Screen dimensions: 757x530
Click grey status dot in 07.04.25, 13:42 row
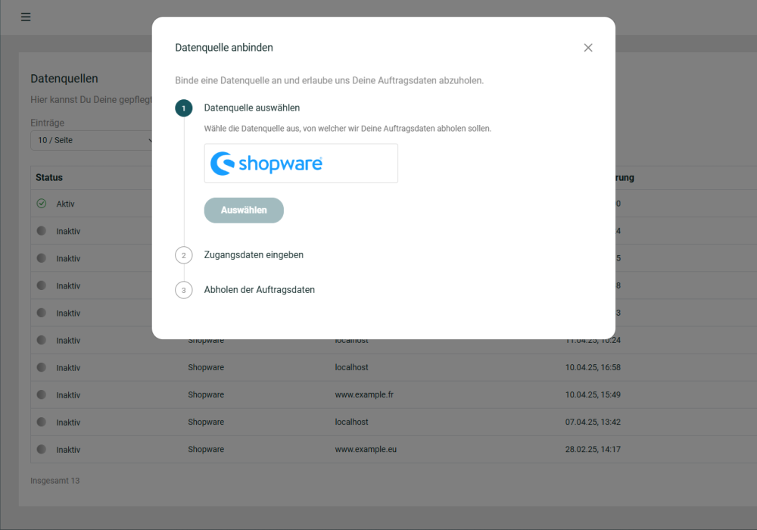[x=42, y=422]
